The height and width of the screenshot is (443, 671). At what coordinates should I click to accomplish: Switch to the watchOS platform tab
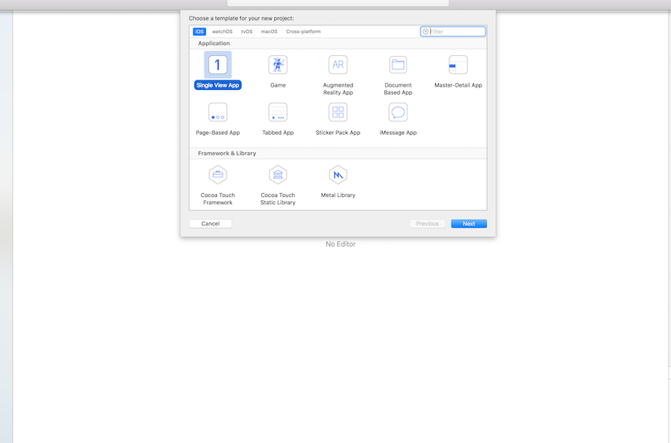click(x=222, y=32)
